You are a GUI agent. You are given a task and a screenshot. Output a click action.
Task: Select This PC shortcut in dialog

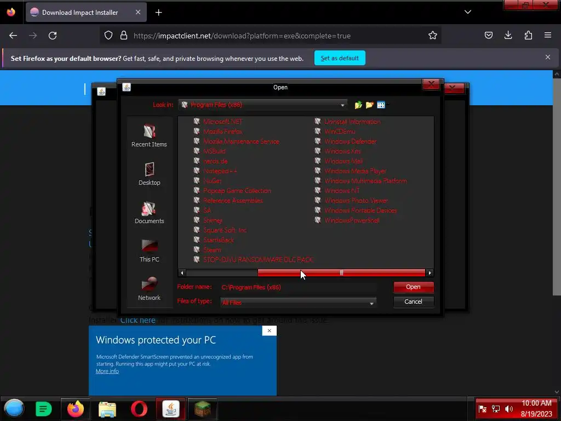click(149, 251)
